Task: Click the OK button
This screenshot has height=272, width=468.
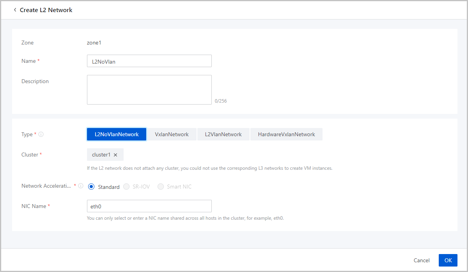Action: click(x=448, y=260)
